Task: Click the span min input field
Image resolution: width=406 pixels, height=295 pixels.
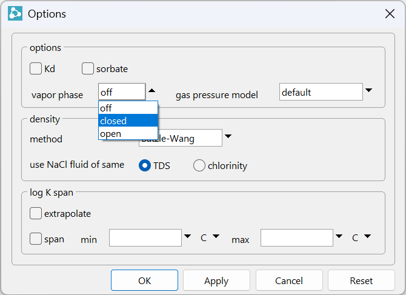Action: coord(145,238)
